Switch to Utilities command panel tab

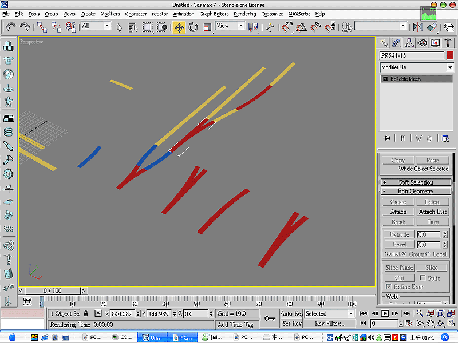coord(448,43)
